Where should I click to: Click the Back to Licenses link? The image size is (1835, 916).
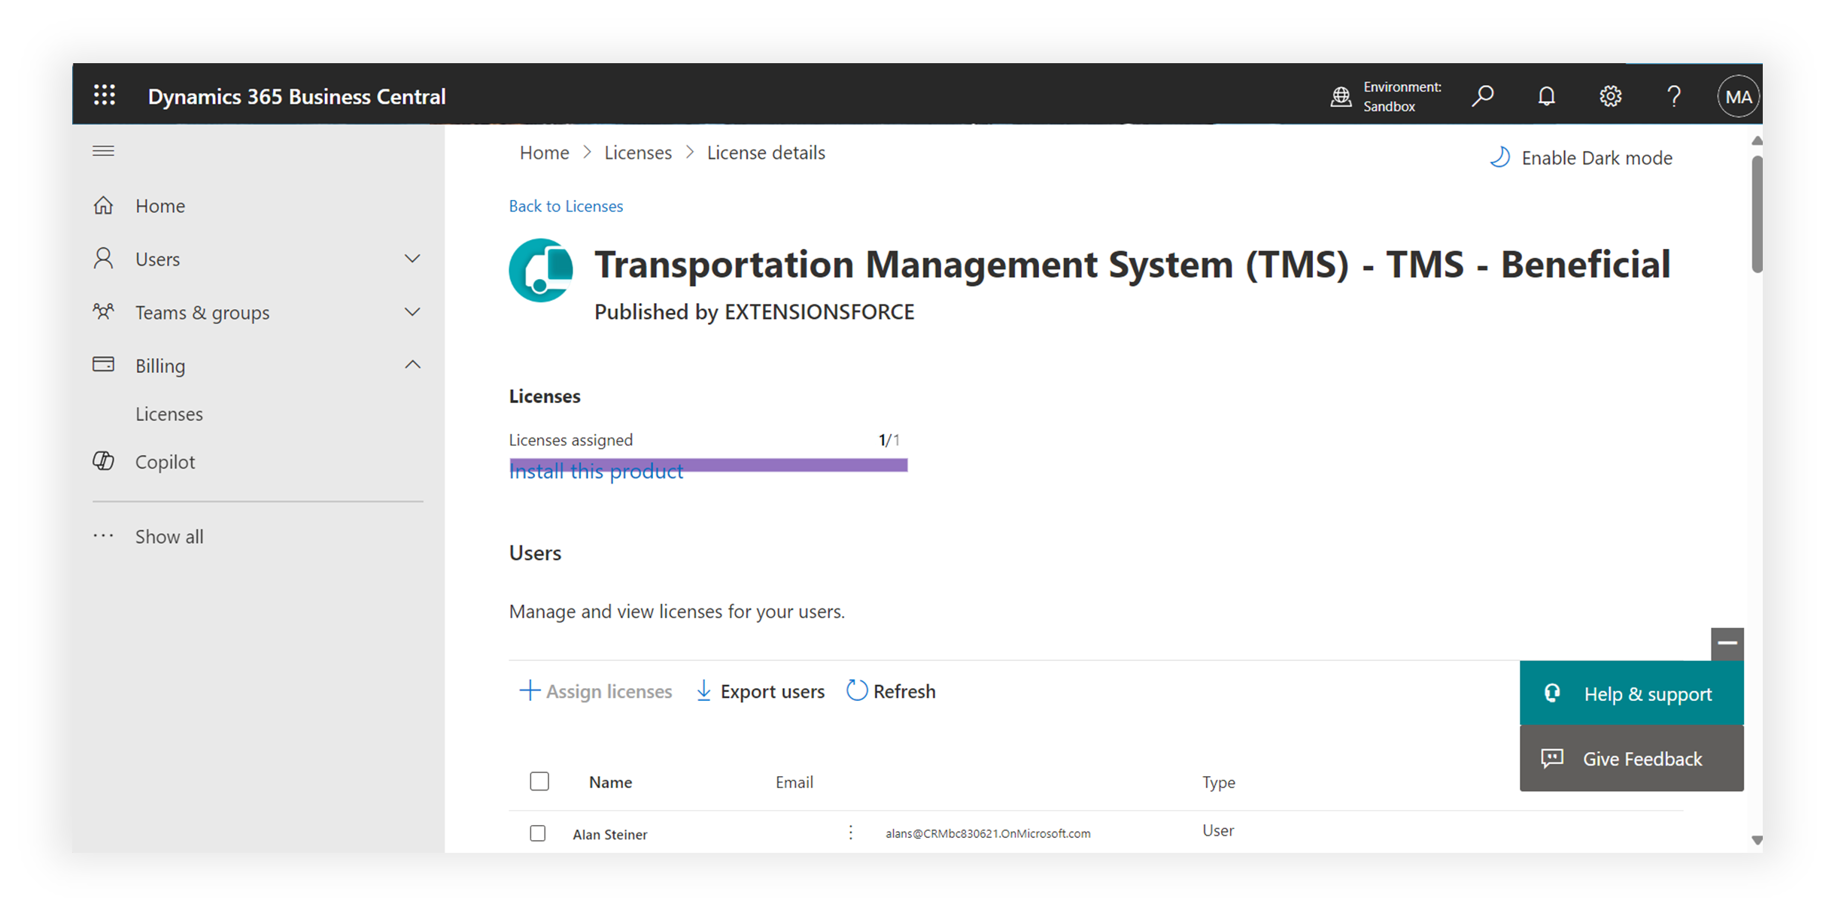tap(566, 205)
